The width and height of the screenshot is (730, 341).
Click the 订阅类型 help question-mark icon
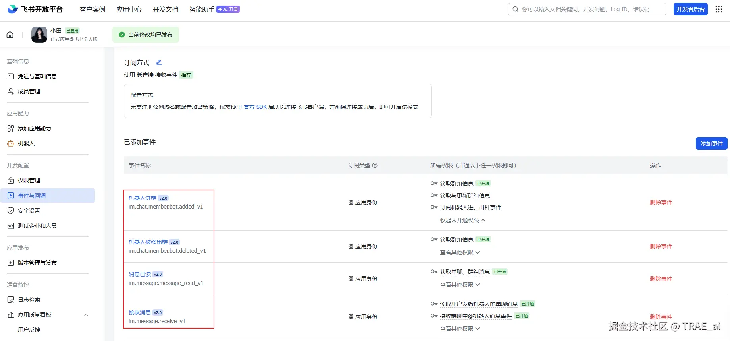[375, 165]
